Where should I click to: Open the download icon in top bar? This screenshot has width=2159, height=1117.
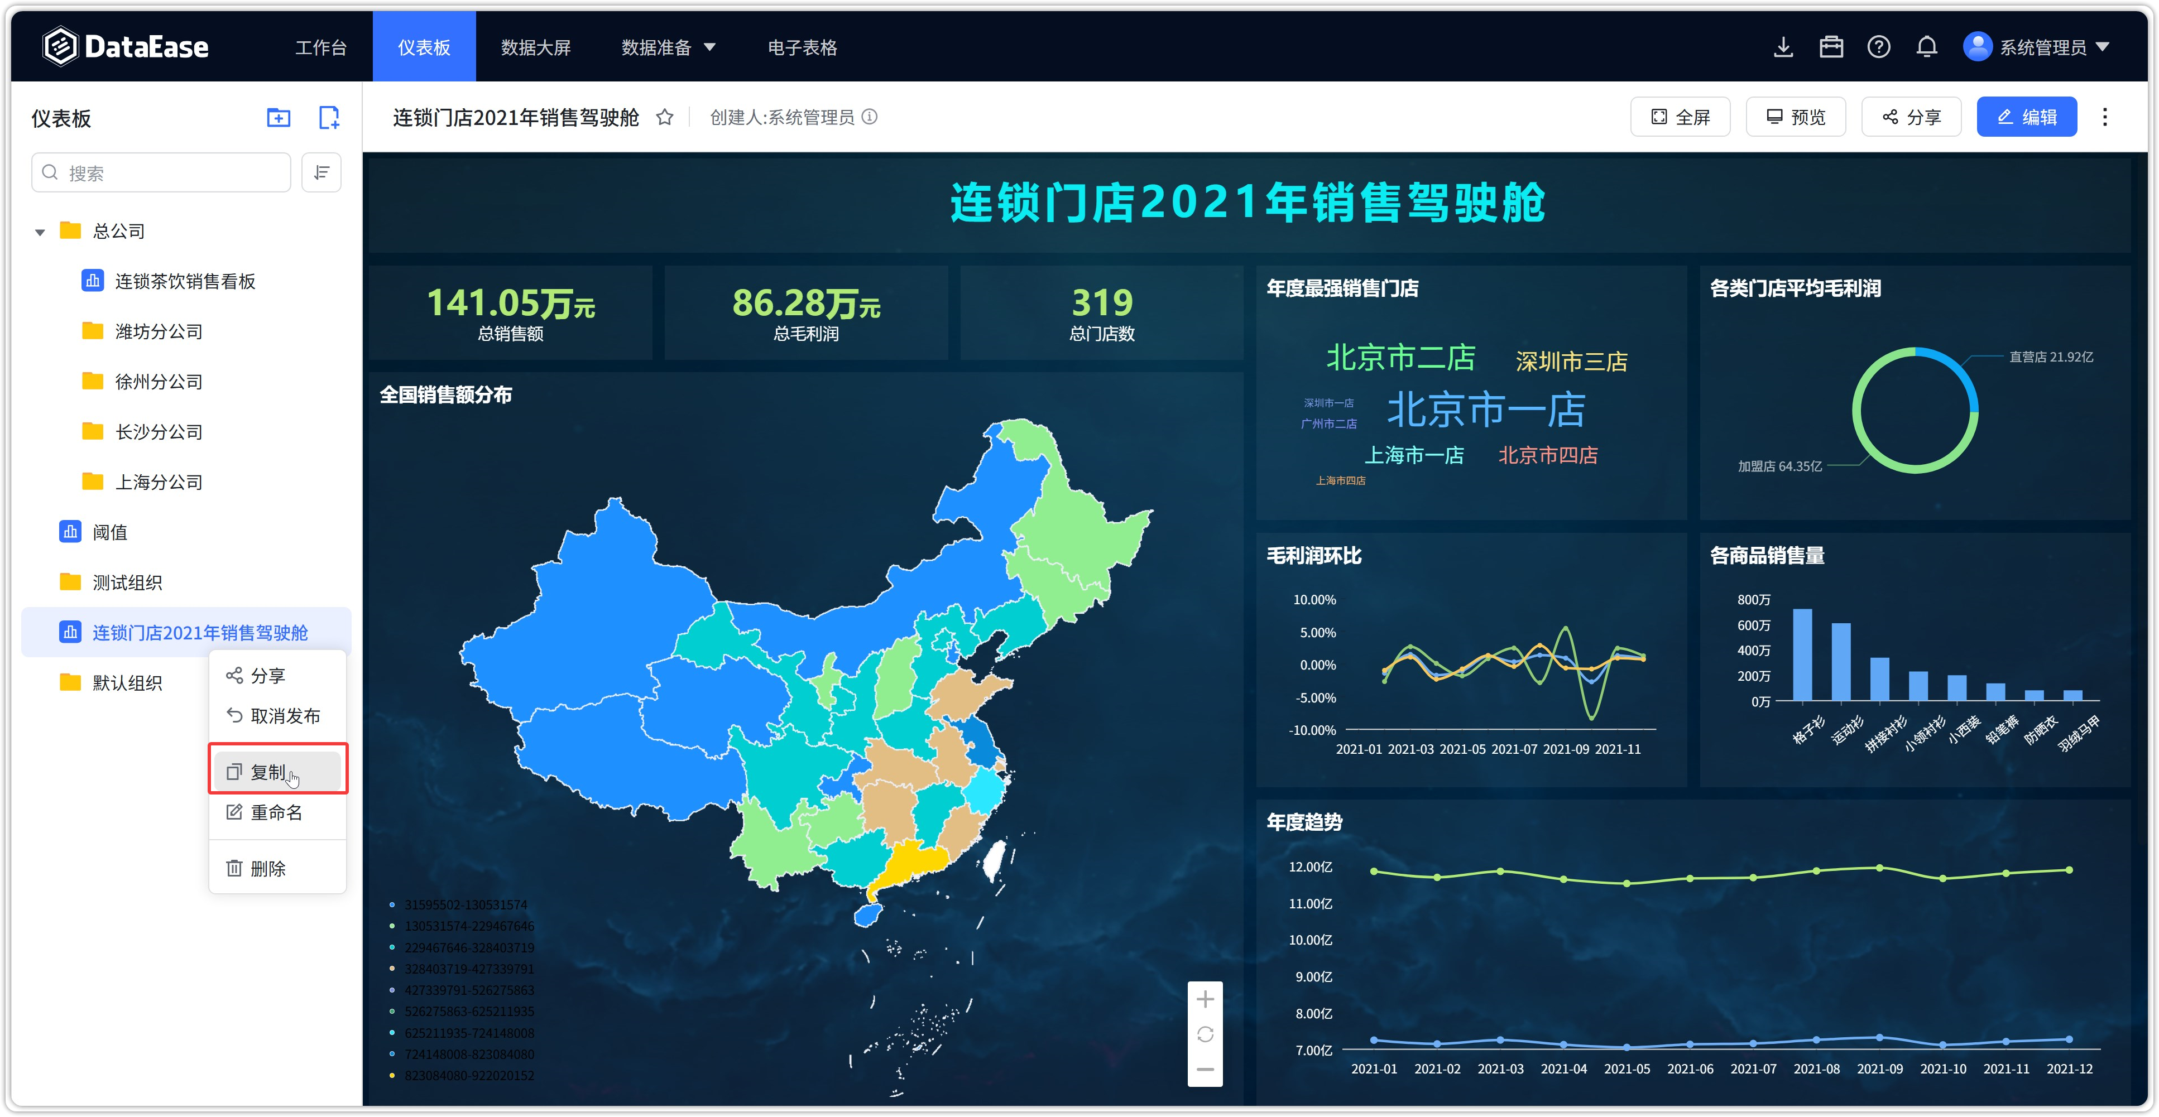1783,47
